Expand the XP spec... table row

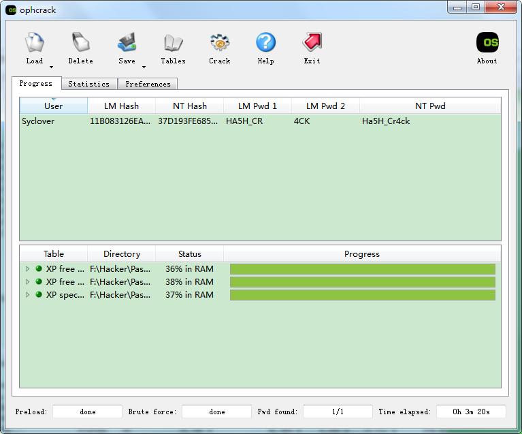click(28, 294)
